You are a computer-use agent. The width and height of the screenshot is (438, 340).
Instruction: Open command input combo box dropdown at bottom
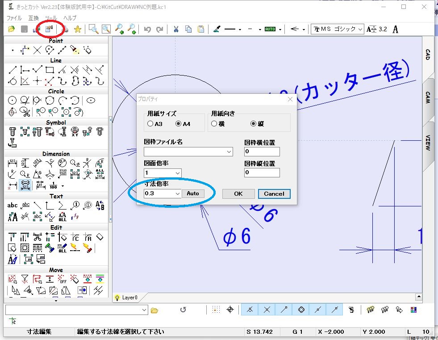pos(144,310)
